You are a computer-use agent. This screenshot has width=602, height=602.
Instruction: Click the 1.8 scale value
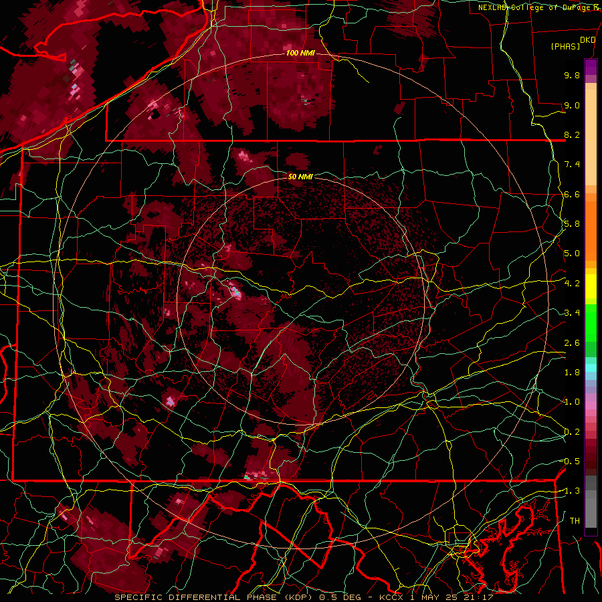click(572, 373)
